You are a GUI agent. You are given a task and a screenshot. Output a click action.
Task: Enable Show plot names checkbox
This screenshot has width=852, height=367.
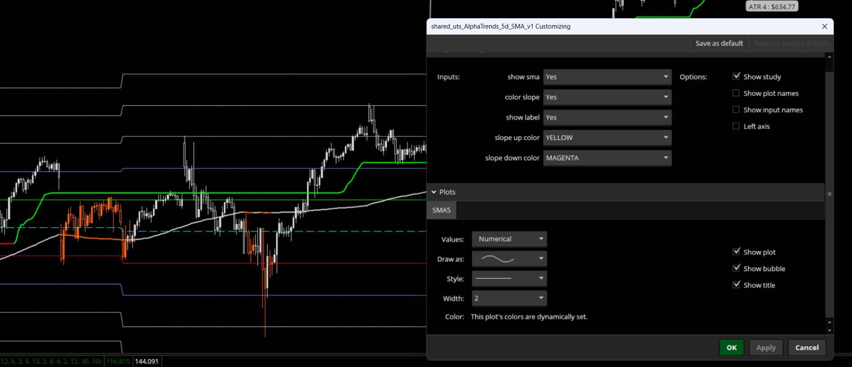(736, 93)
